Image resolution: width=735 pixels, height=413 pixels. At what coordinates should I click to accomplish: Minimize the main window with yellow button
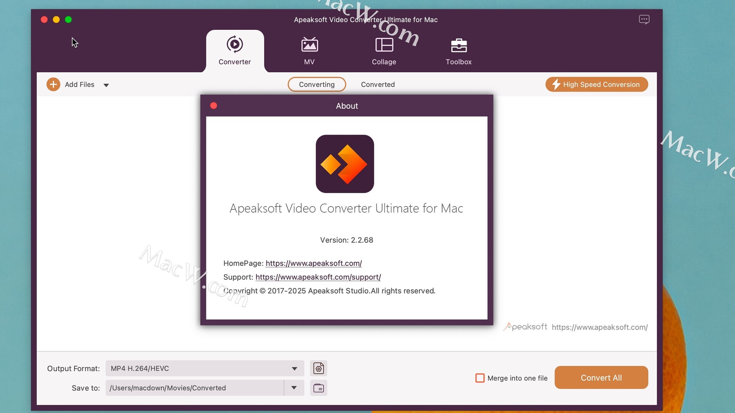(x=56, y=20)
